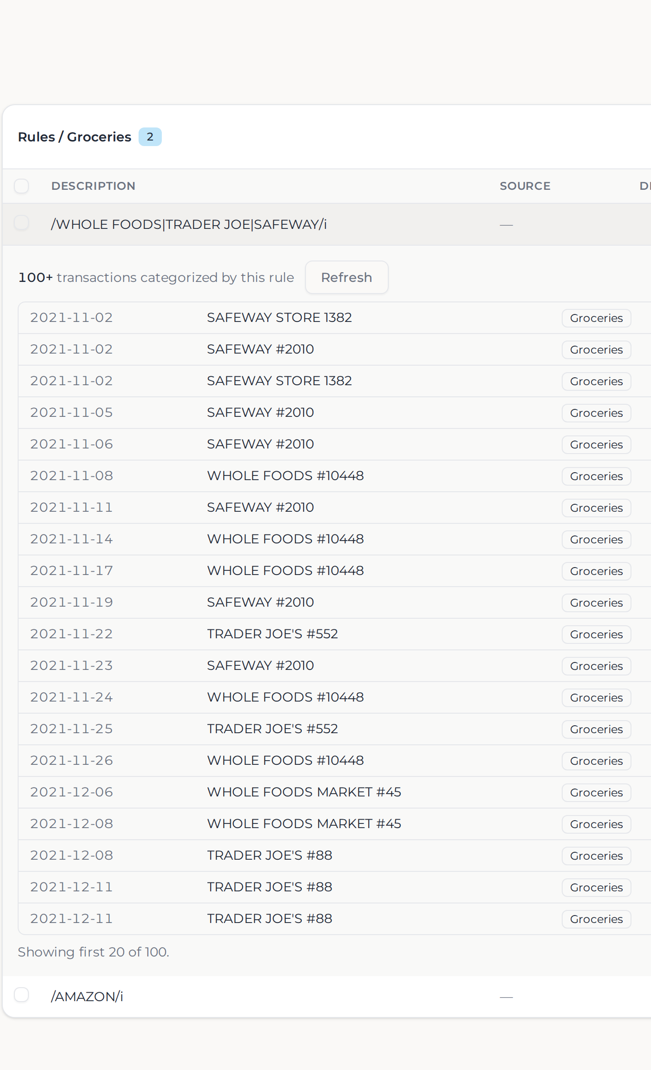Screen dimensions: 651x1070
Task: Select the SAFEWAY #2010 transaction dated 2021-11-02
Action: click(x=260, y=349)
